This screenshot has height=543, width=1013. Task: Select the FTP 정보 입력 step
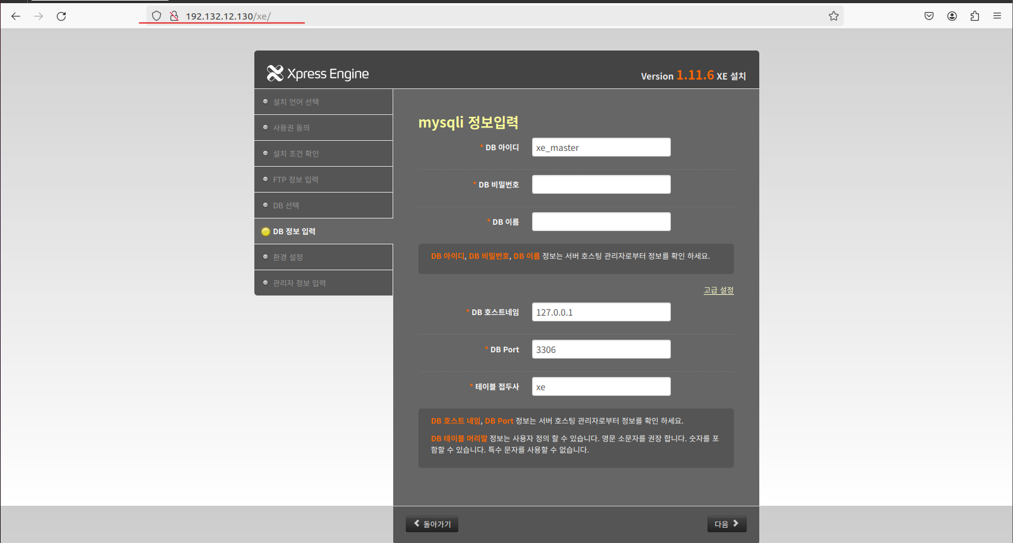tap(323, 179)
